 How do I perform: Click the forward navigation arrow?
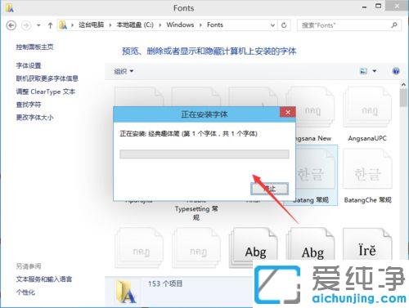coord(26,25)
